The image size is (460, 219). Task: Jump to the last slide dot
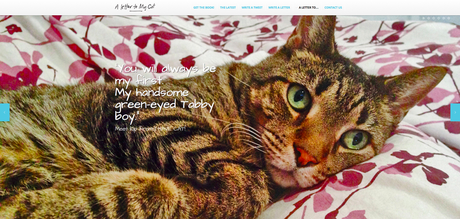point(448,18)
